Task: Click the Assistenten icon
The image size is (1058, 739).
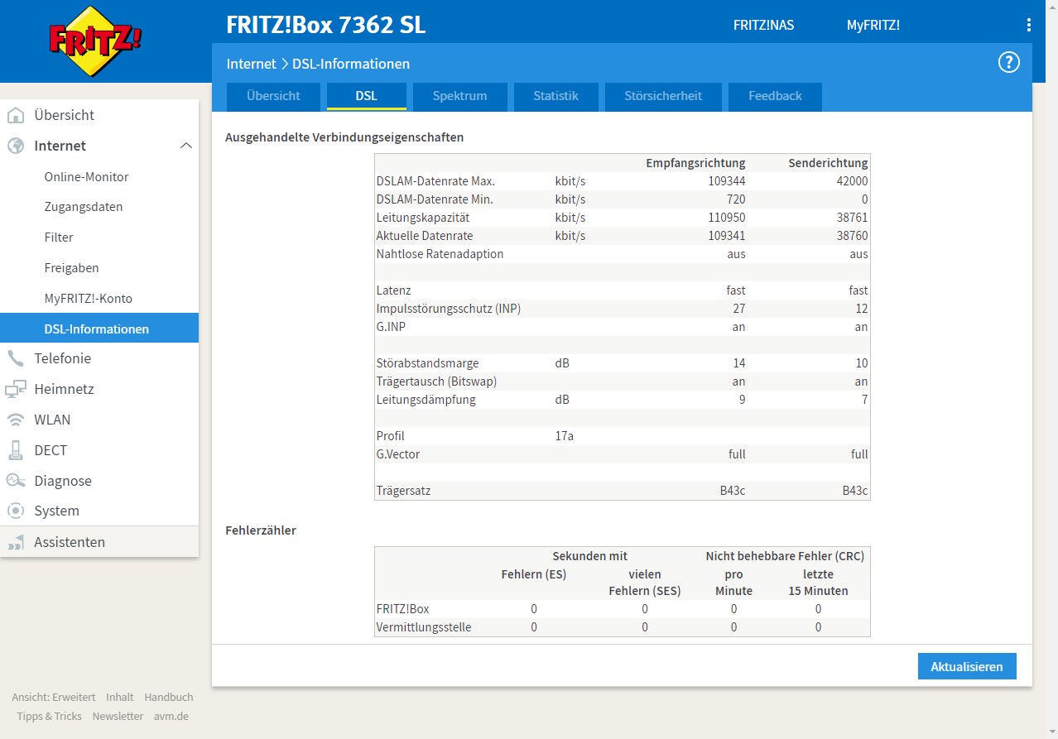Action: 16,542
